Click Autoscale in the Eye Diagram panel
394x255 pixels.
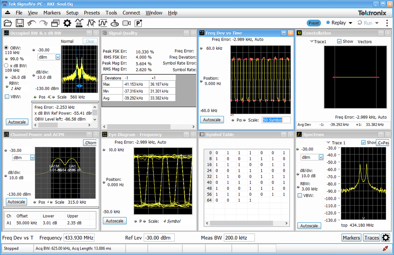115,221
